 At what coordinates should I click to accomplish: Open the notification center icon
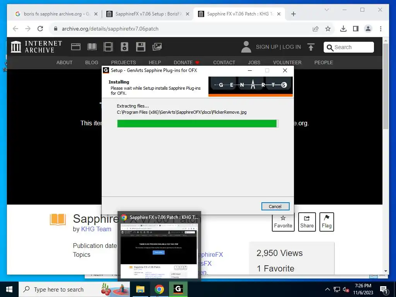click(384, 290)
